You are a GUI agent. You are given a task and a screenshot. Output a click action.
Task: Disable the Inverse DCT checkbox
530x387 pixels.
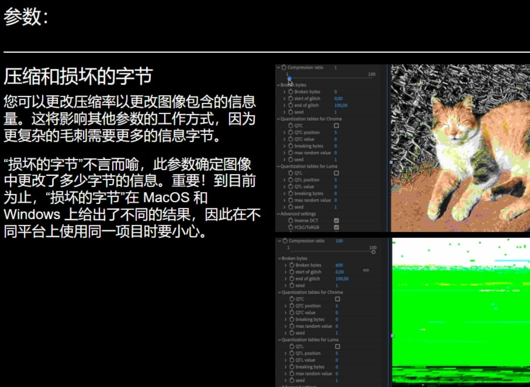pyautogui.click(x=336, y=221)
